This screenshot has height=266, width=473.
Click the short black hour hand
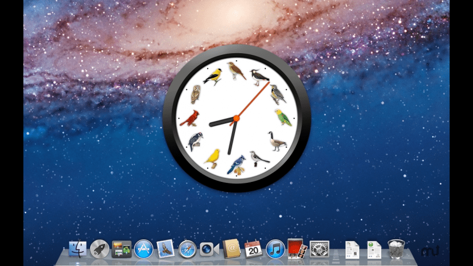pyautogui.click(x=221, y=122)
